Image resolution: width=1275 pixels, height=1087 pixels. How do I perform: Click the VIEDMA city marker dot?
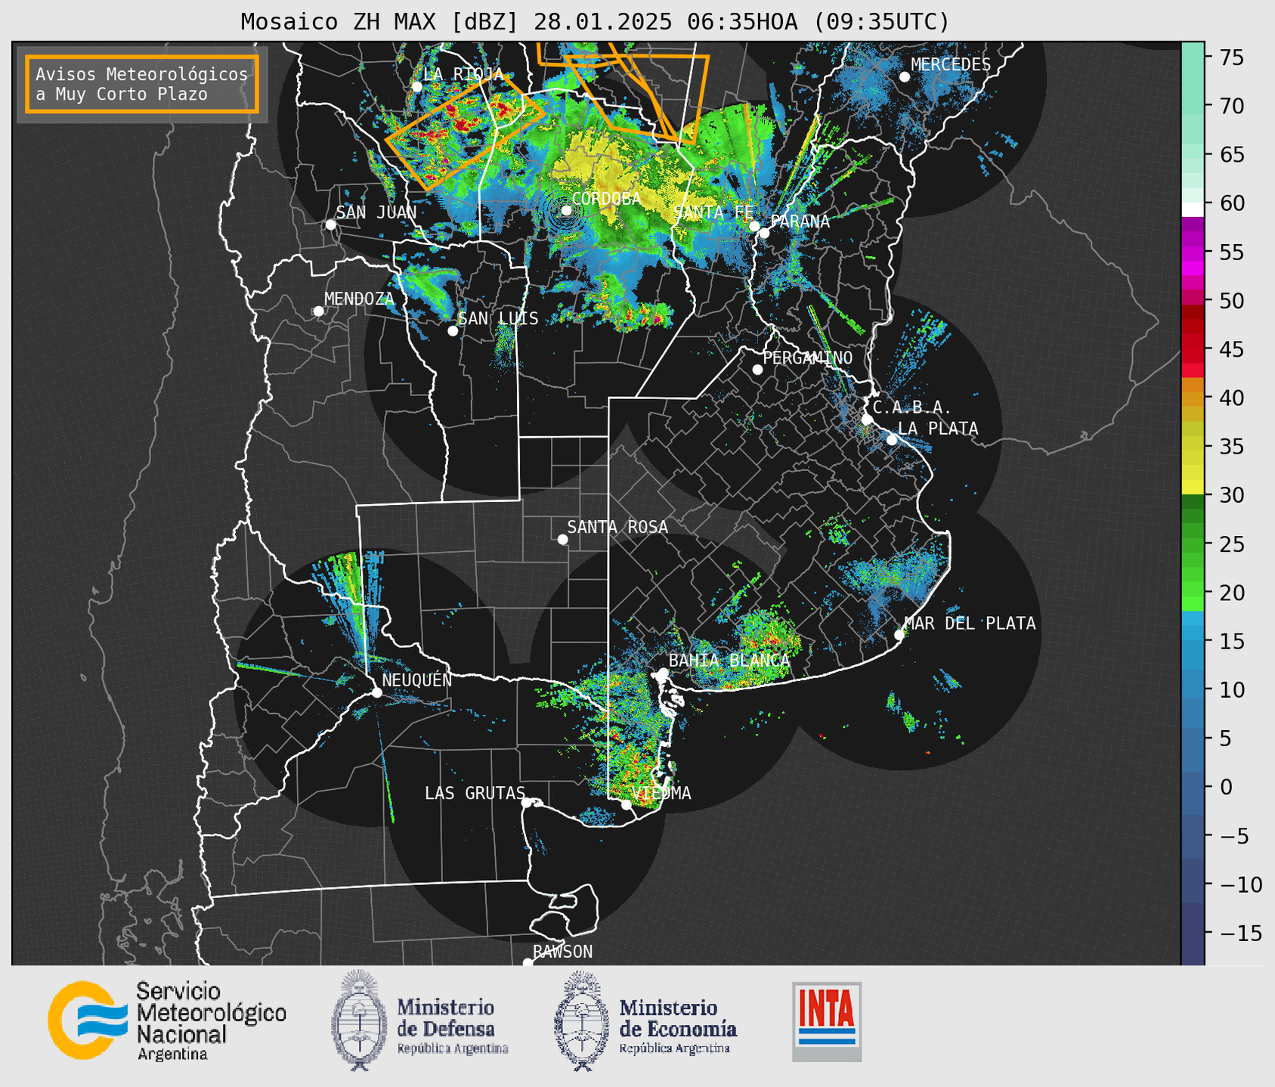[x=626, y=805]
